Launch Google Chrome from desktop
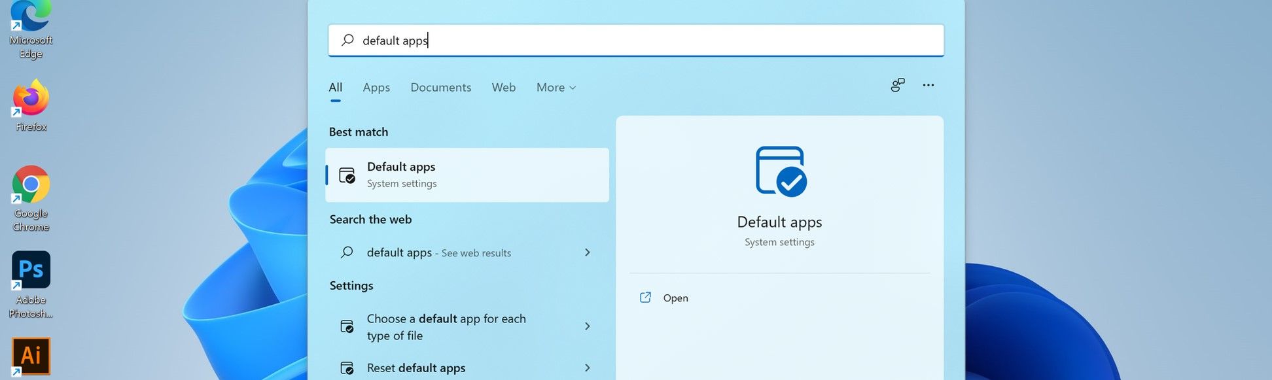Screen dimensions: 1272x380 pyautogui.click(x=31, y=186)
